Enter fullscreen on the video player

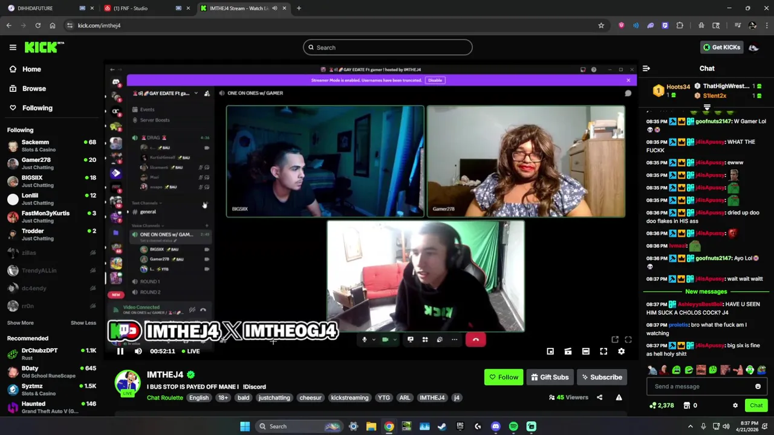click(x=603, y=351)
